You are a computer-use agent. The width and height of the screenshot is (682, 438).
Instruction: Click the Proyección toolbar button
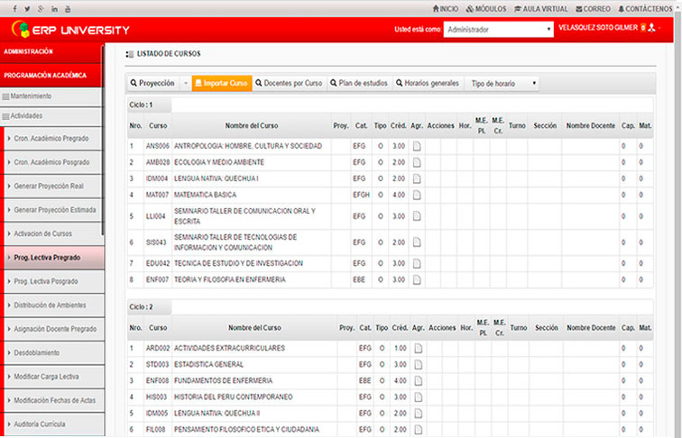click(152, 84)
